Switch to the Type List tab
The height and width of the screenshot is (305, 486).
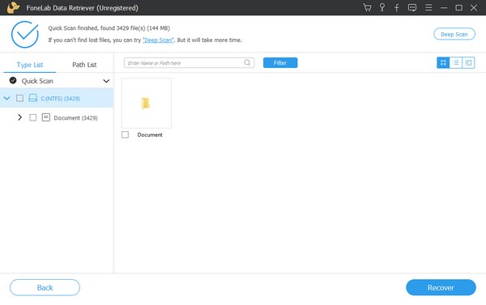[30, 65]
